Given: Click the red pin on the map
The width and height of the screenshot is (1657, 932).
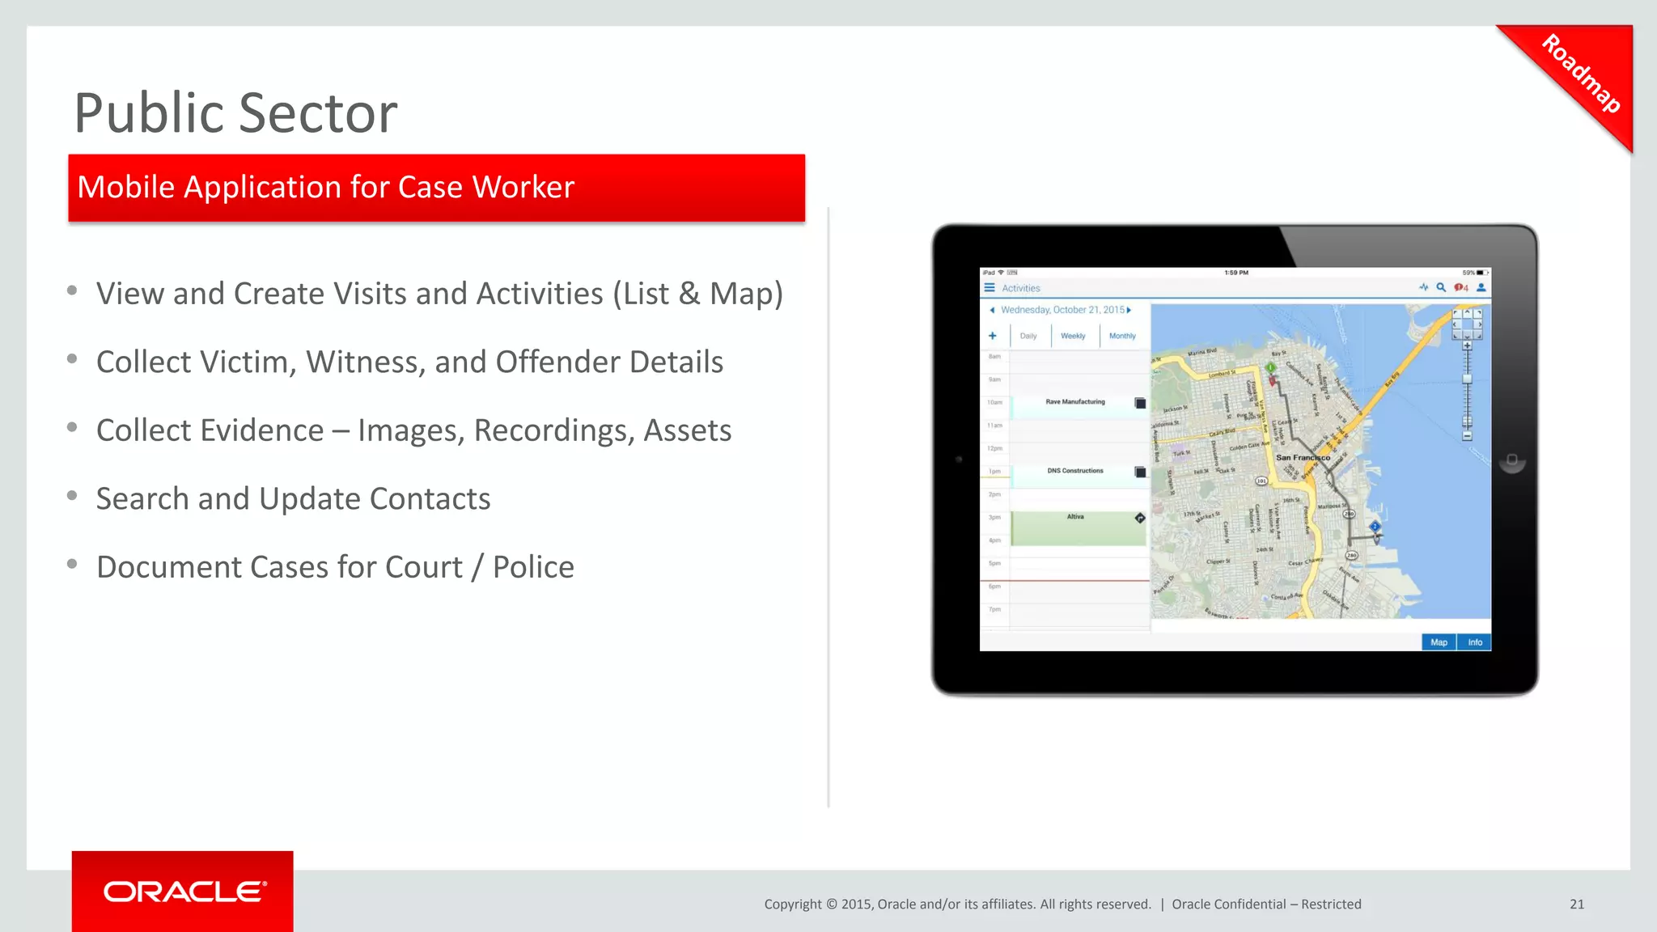Looking at the screenshot, I should (x=1272, y=380).
